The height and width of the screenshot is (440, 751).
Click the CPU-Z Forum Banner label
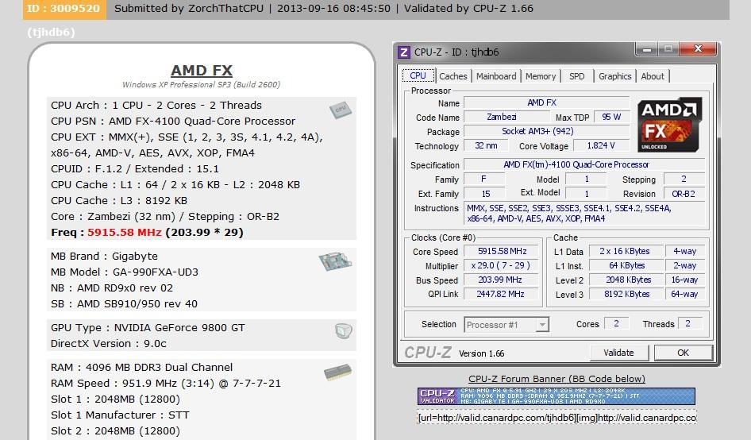pos(557,379)
